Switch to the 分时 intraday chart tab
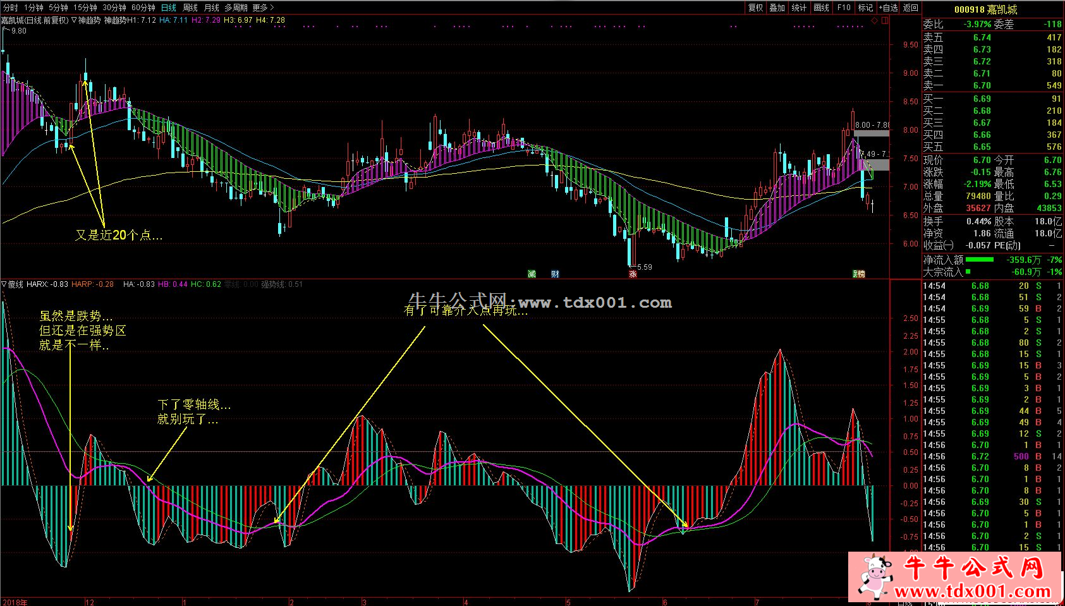The image size is (1065, 606). click(x=11, y=8)
